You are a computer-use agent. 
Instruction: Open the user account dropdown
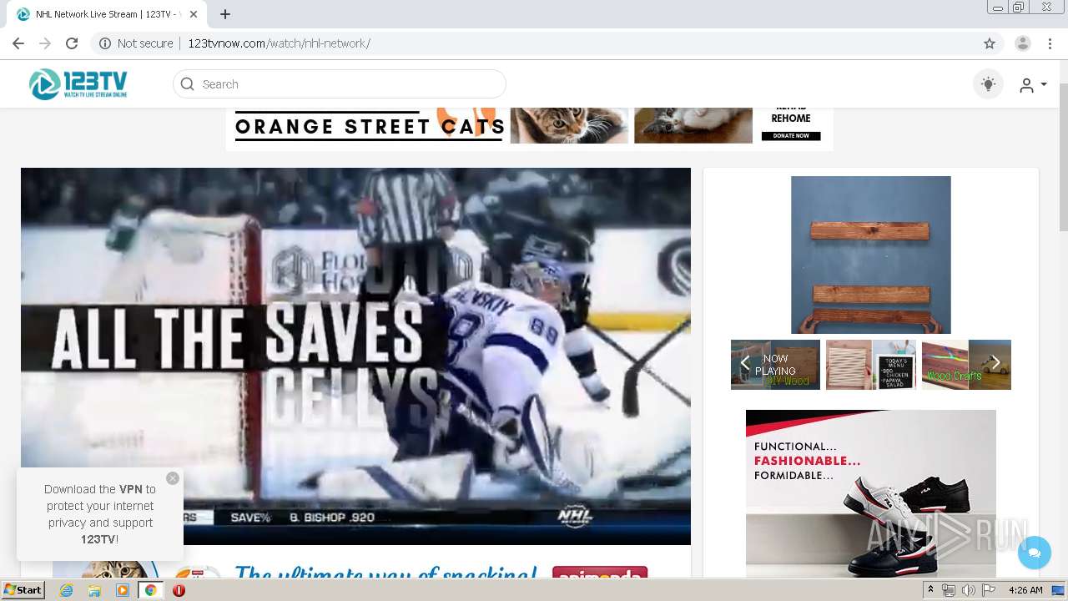[1033, 85]
